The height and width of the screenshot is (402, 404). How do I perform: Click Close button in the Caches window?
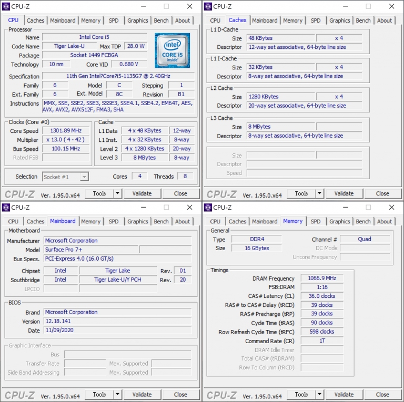pyautogui.click(x=382, y=193)
